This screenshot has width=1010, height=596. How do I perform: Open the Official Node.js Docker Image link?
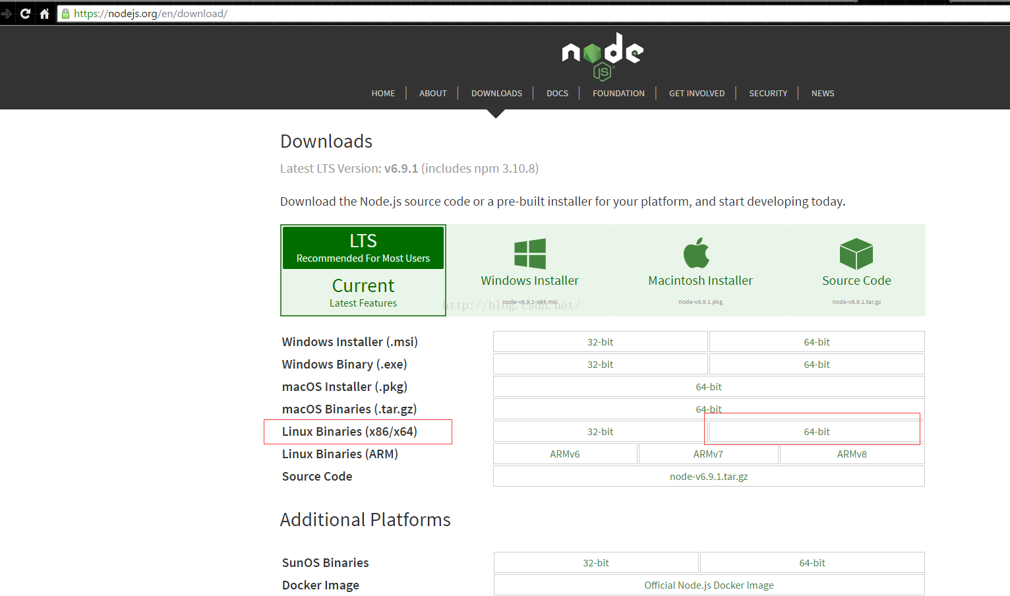(x=709, y=585)
